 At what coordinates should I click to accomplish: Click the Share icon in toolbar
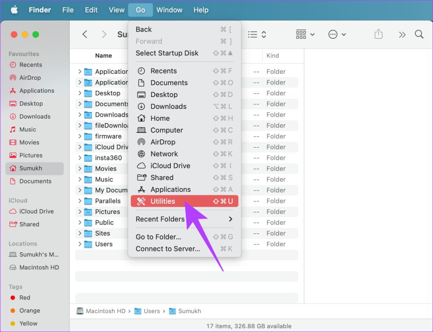pos(378,35)
